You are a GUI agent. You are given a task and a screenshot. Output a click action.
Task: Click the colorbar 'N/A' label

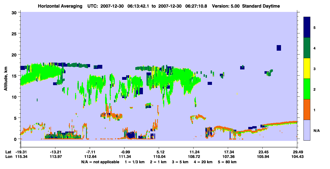(x=316, y=130)
